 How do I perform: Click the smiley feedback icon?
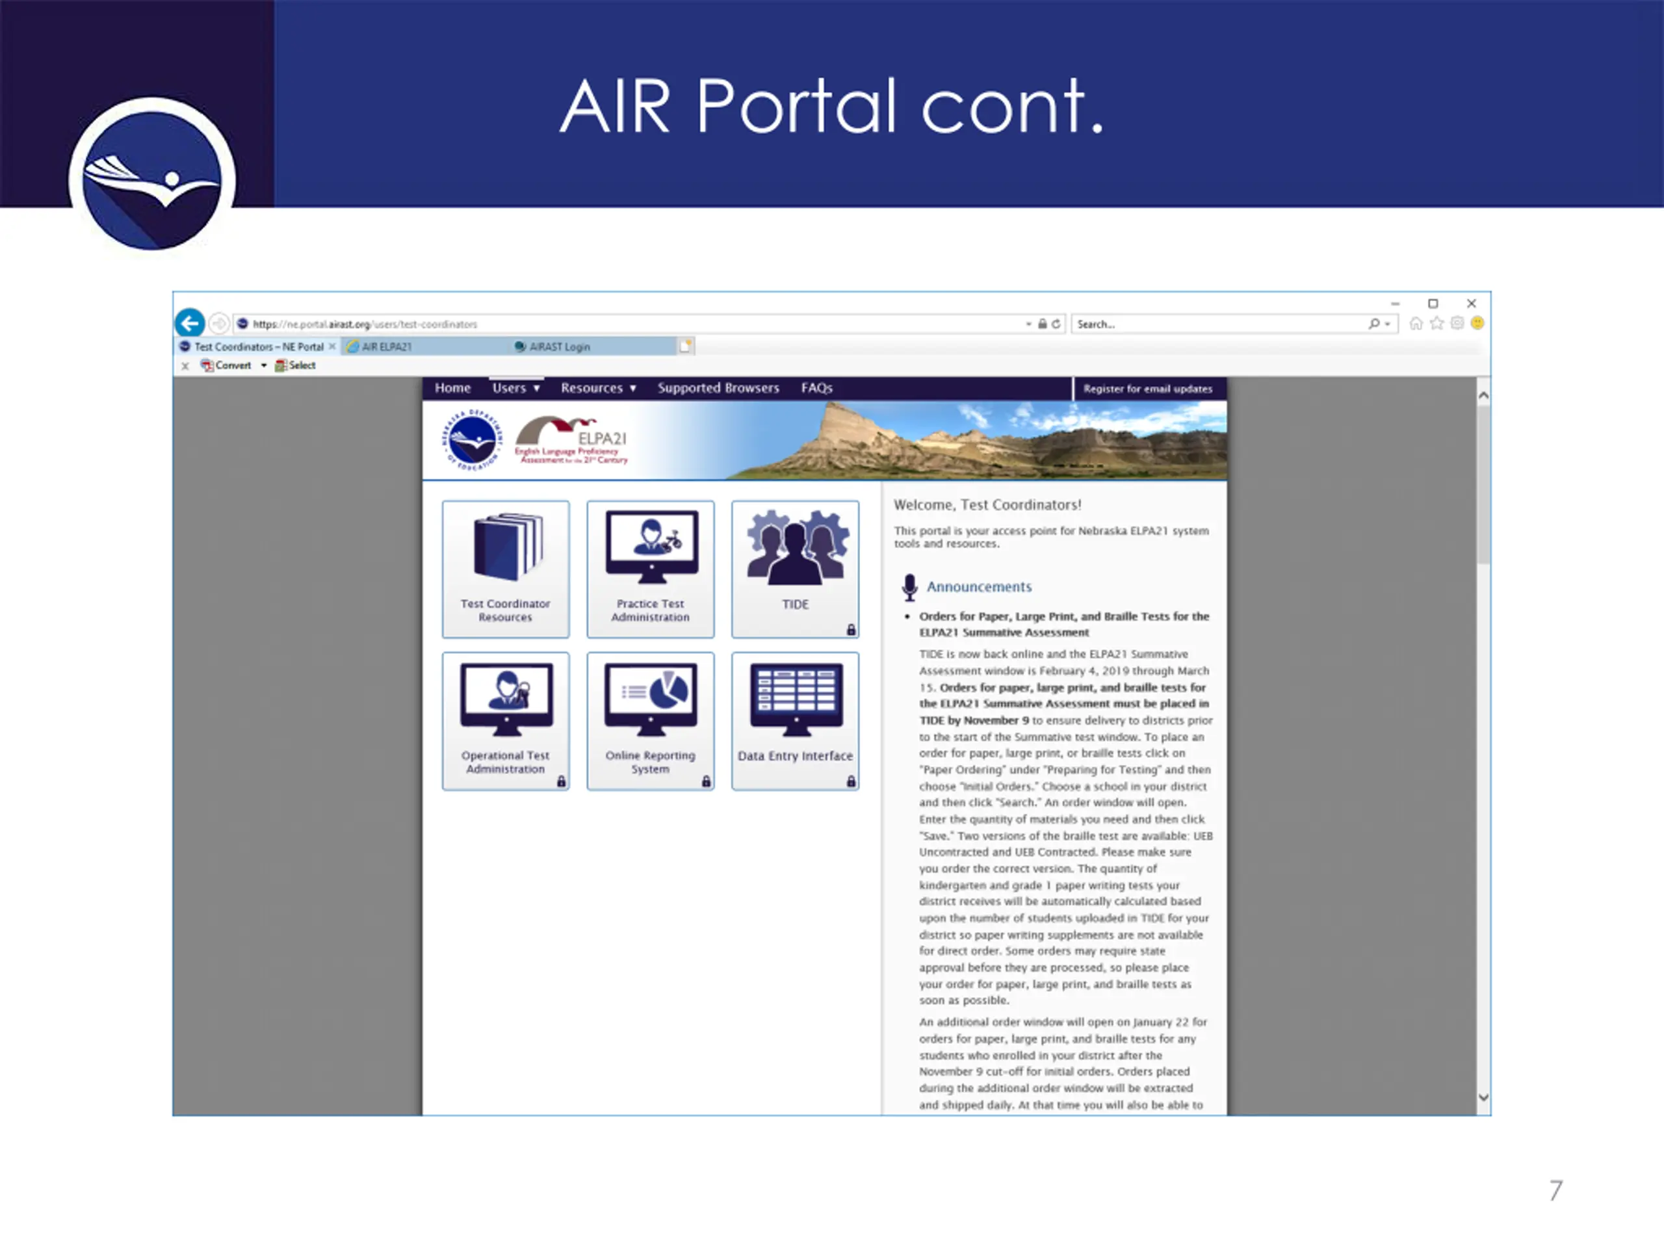point(1477,322)
